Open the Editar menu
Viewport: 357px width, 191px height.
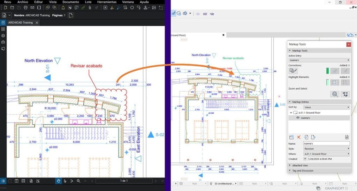pyautogui.click(x=38, y=2)
